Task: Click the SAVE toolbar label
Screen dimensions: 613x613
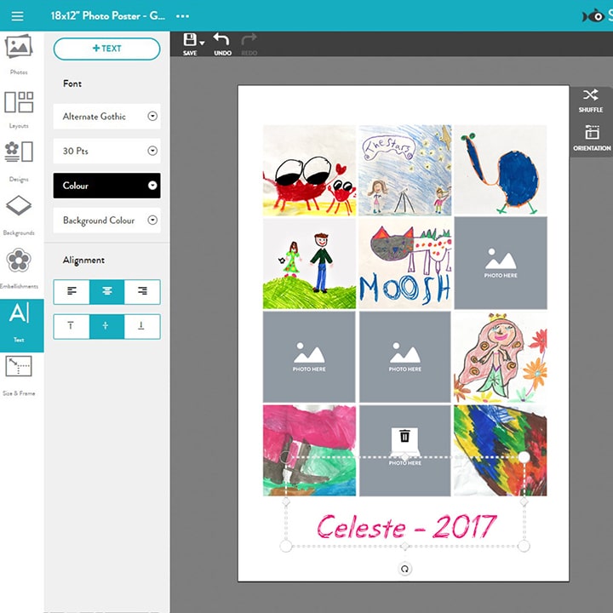Action: tap(190, 53)
